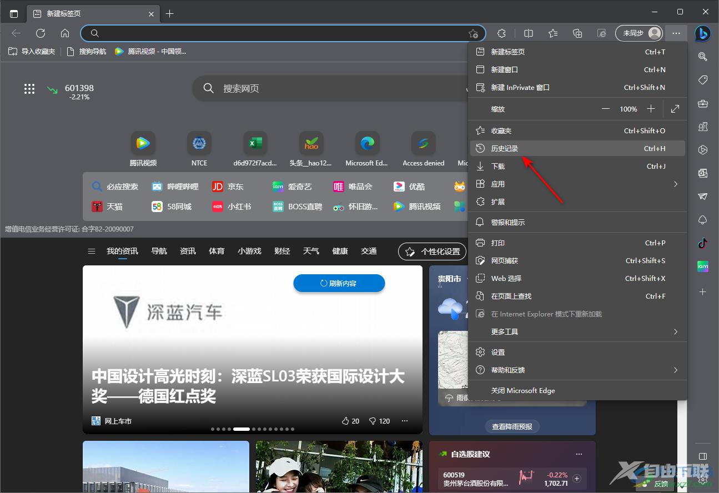Select 关闭 Microsoft Edge
The width and height of the screenshot is (719, 493).
578,390
